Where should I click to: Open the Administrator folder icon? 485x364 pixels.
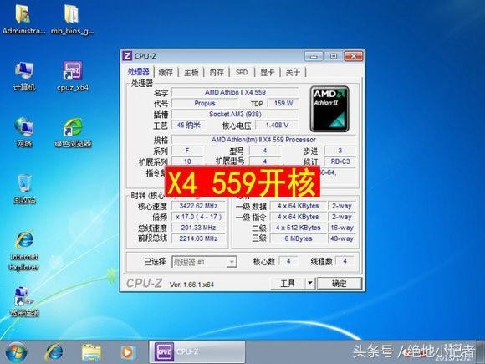(23, 19)
